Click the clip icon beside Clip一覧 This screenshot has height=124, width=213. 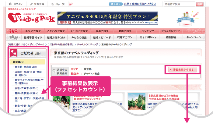click(52, 4)
